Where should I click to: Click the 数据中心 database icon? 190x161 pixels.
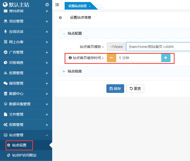pyautogui.click(x=6, y=94)
